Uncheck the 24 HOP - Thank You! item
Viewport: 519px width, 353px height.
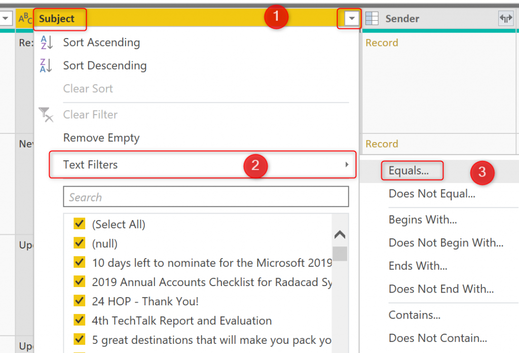[79, 301]
